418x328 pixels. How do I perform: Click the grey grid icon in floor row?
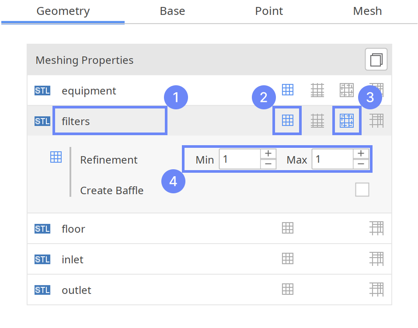click(287, 228)
